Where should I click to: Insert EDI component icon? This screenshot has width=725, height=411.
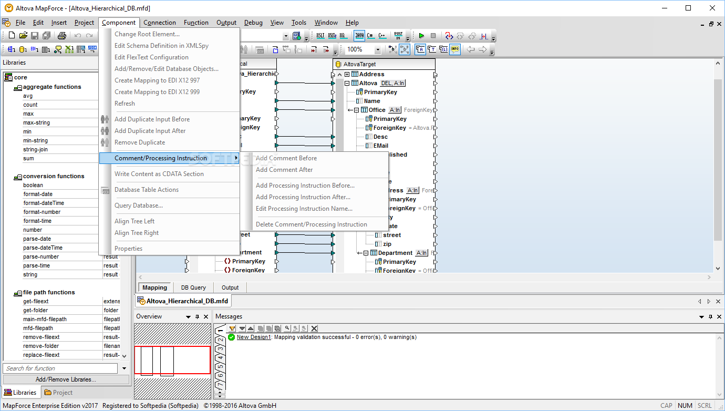click(x=35, y=49)
